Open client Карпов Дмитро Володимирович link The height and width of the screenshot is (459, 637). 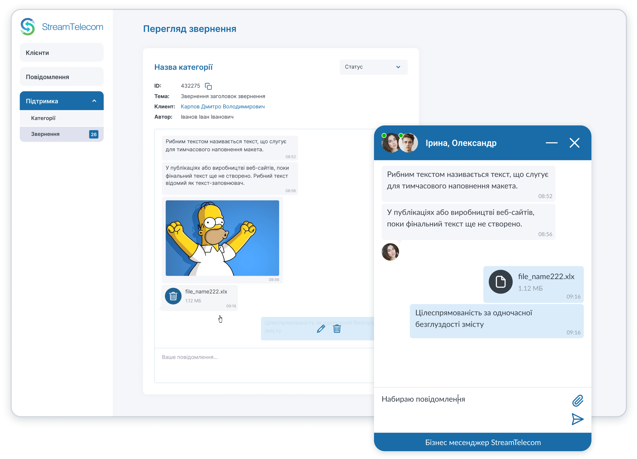[223, 106]
